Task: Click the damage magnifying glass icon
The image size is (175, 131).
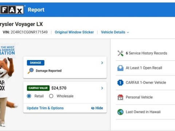Action: coord(31,71)
